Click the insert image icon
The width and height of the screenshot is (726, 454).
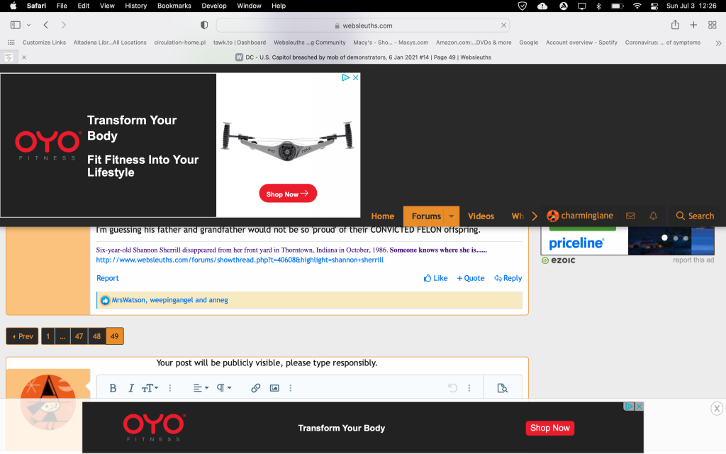click(274, 388)
